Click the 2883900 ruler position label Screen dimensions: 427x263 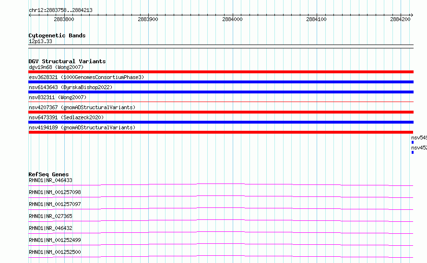148,19
